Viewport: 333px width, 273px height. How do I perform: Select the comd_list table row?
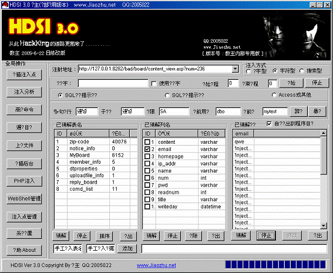96,189
